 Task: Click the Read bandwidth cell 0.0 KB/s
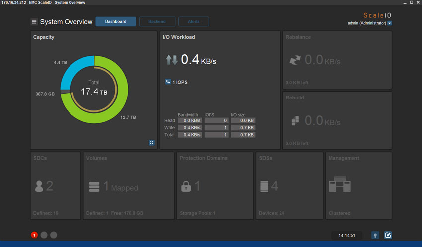click(190, 120)
